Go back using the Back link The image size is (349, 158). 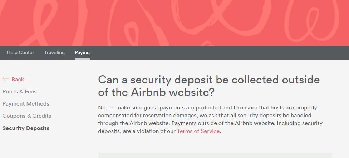coord(18,80)
